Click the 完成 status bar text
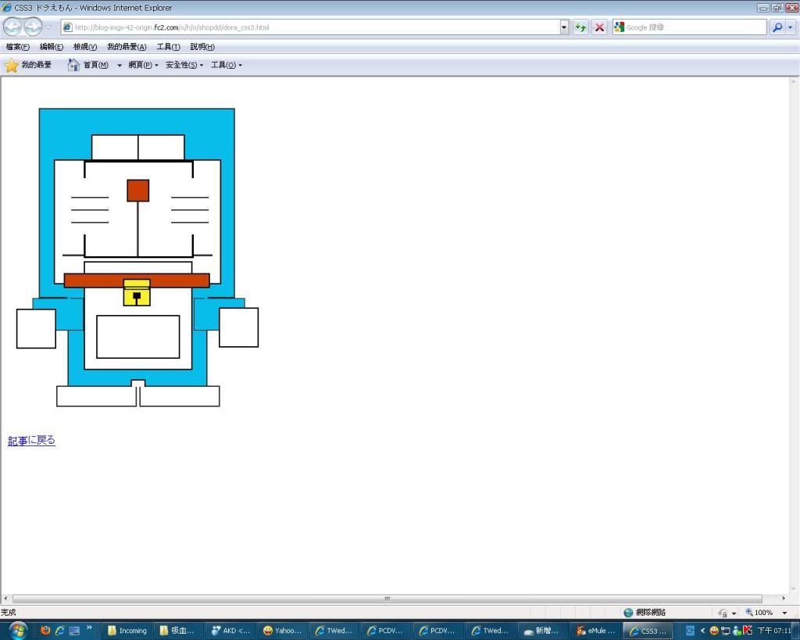The image size is (800, 640). tap(8, 613)
